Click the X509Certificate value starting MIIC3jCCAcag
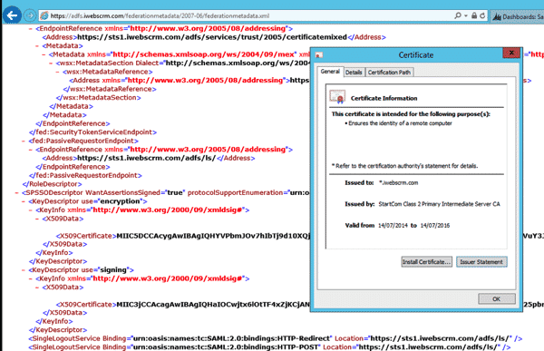Viewport: 544px width, 351px height. tap(213, 305)
